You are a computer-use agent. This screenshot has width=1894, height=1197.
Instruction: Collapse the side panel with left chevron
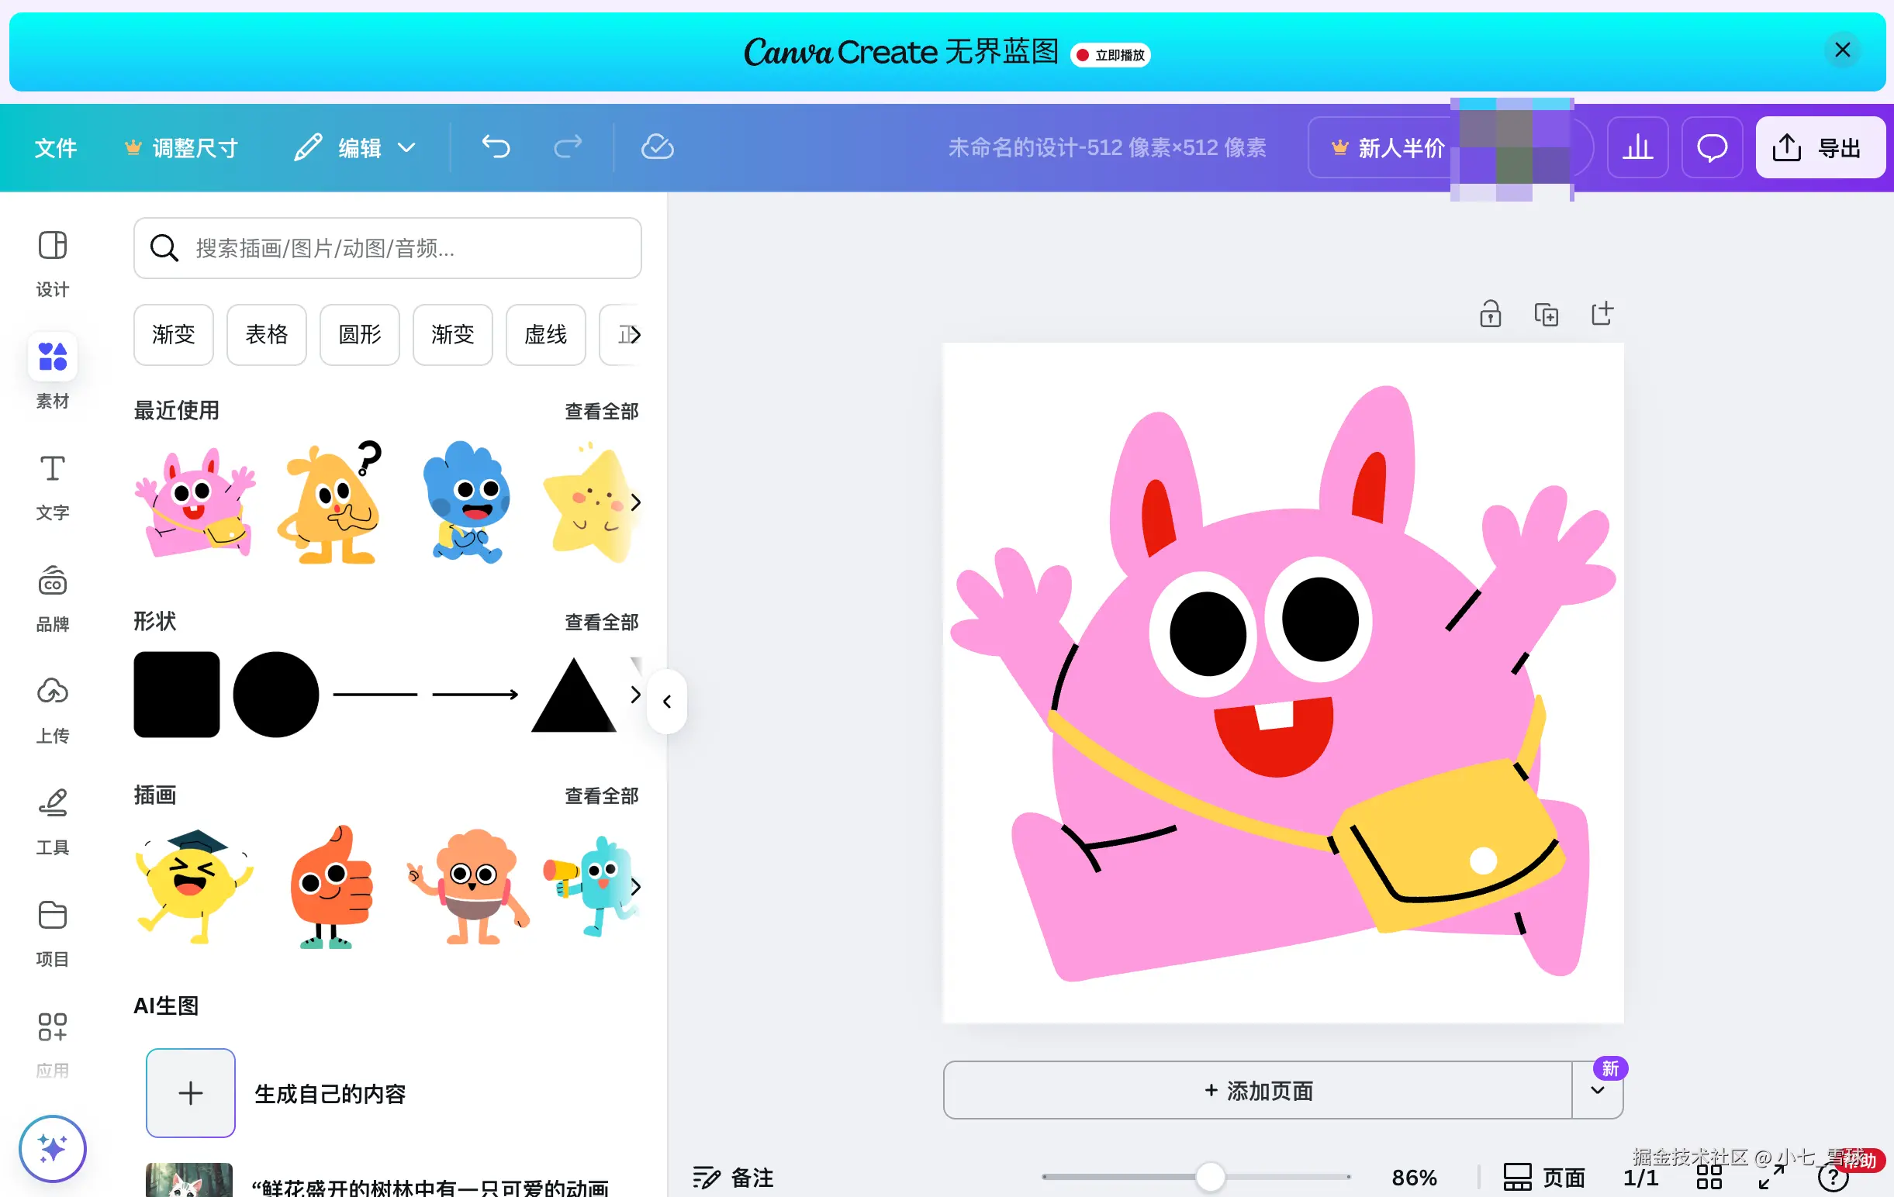pos(666,701)
